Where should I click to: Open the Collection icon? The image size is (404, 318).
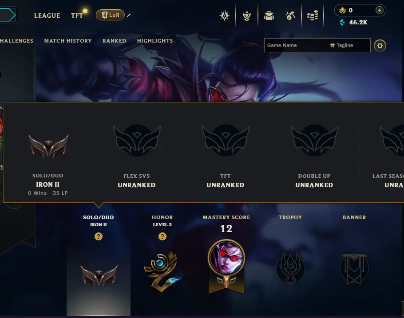pyautogui.click(x=246, y=16)
